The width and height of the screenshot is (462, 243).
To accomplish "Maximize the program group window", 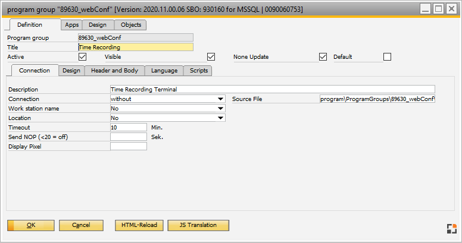I will pyautogui.click(x=438, y=9).
